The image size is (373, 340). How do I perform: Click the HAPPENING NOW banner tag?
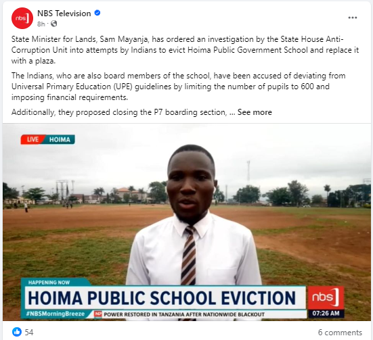(x=49, y=283)
